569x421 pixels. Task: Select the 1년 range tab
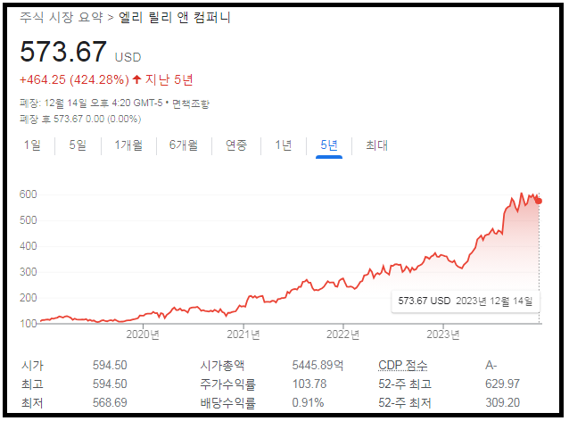click(x=284, y=145)
